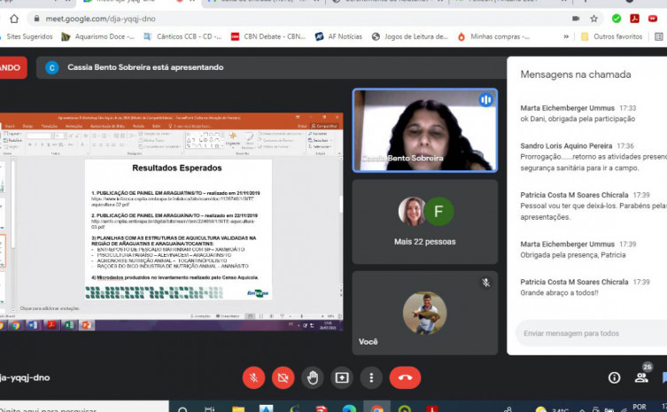Show the participants list with 25 badge
The width and height of the screenshot is (667, 412).
(642, 377)
